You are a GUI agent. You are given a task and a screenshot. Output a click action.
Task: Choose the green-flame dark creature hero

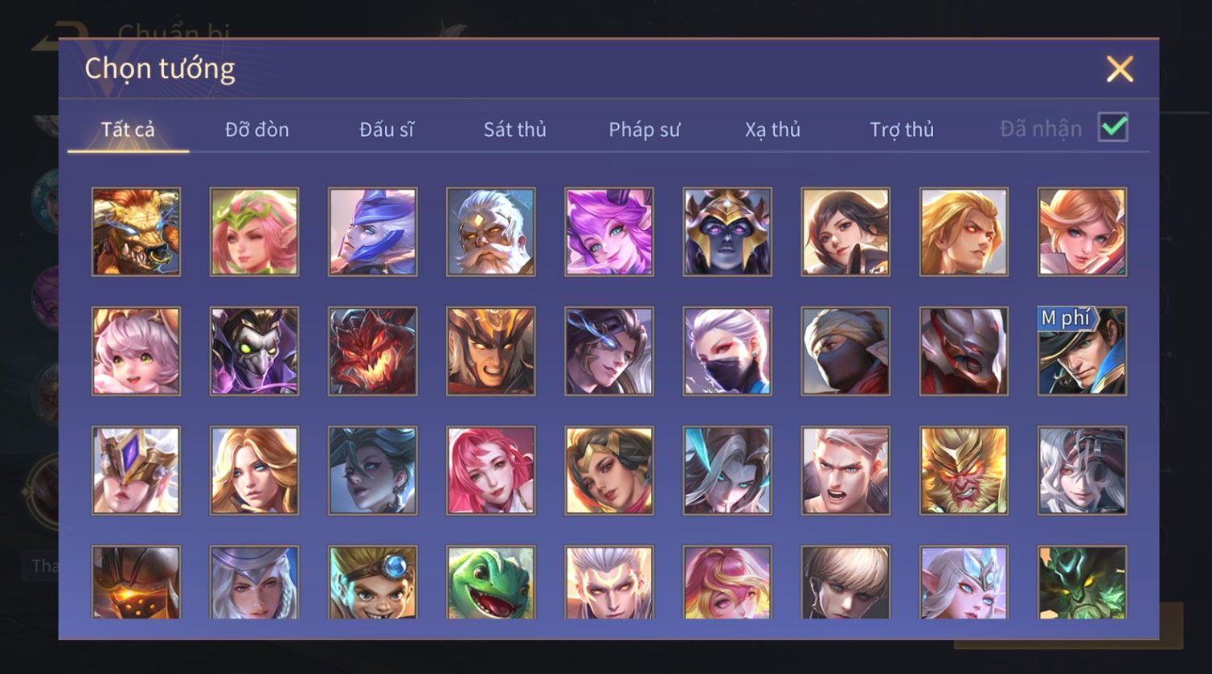pyautogui.click(x=1082, y=582)
